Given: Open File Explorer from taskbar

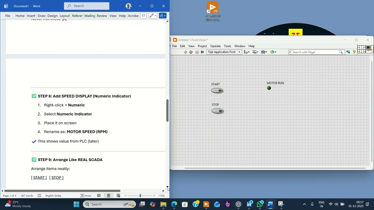Looking at the screenshot, I should (163, 204).
